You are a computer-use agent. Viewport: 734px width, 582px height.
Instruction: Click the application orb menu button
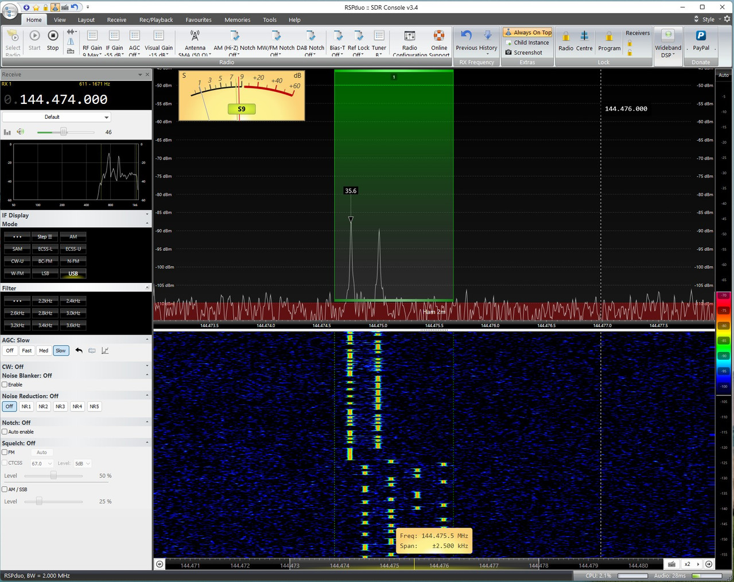click(10, 10)
